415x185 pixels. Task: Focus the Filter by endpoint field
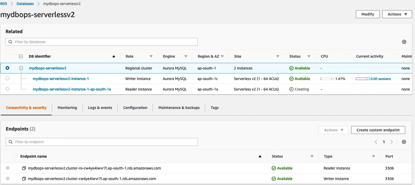[102, 142]
